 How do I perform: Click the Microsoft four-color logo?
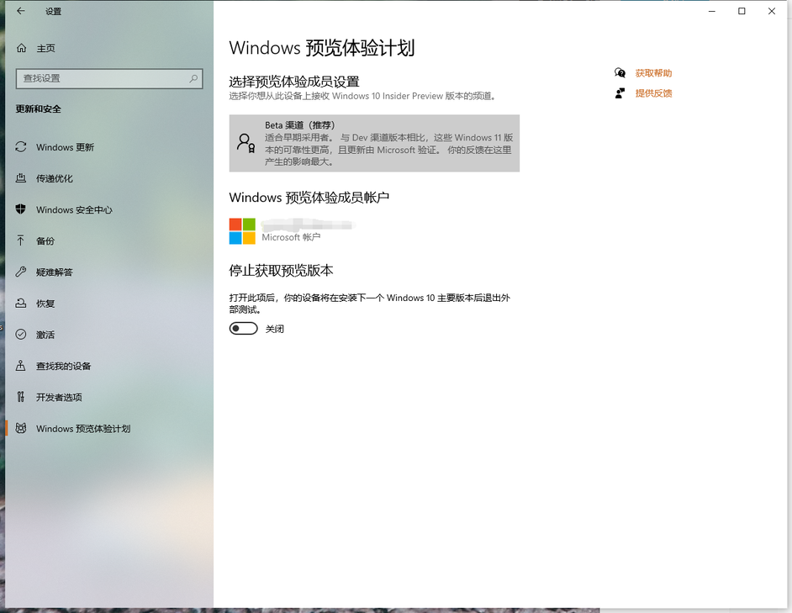[x=242, y=231]
